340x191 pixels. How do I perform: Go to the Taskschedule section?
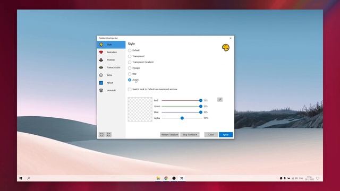(111, 67)
